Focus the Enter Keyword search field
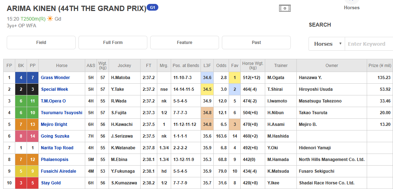Screen dimensions: 393x189 pos(369,44)
